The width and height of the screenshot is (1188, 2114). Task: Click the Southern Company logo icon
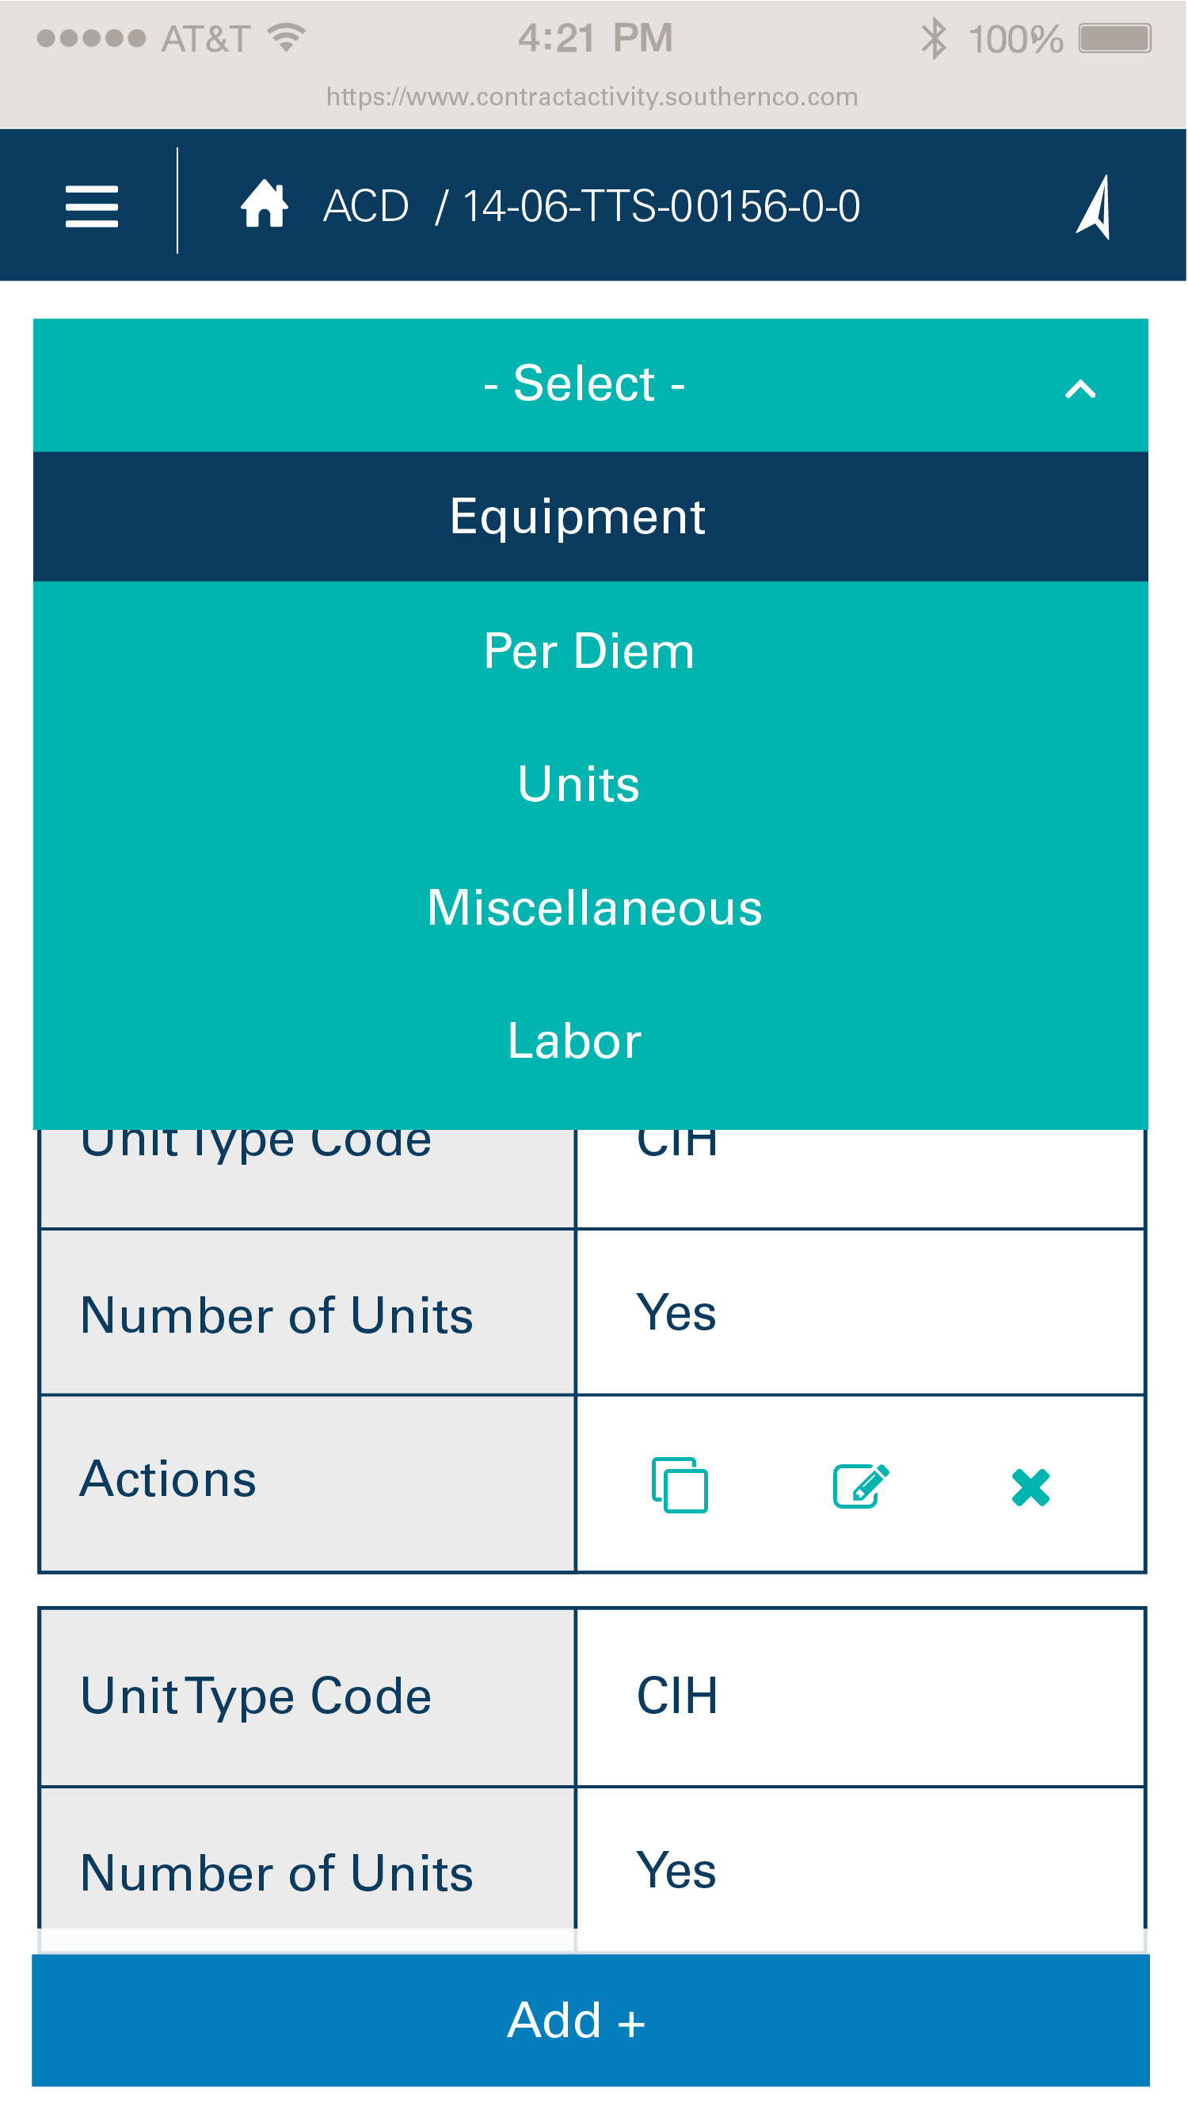(x=1095, y=207)
